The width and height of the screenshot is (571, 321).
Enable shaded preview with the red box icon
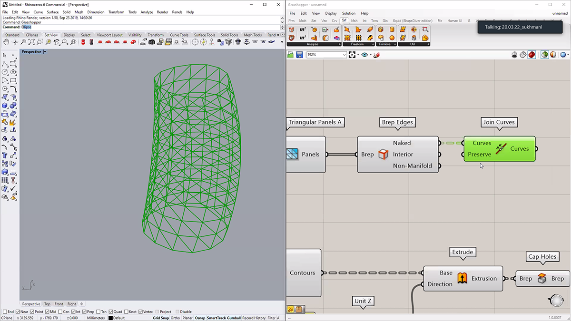(532, 55)
